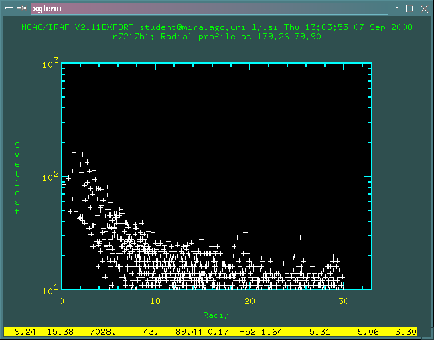Click the 30 x-axis tick label
The height and width of the screenshot is (340, 434).
(x=344, y=301)
